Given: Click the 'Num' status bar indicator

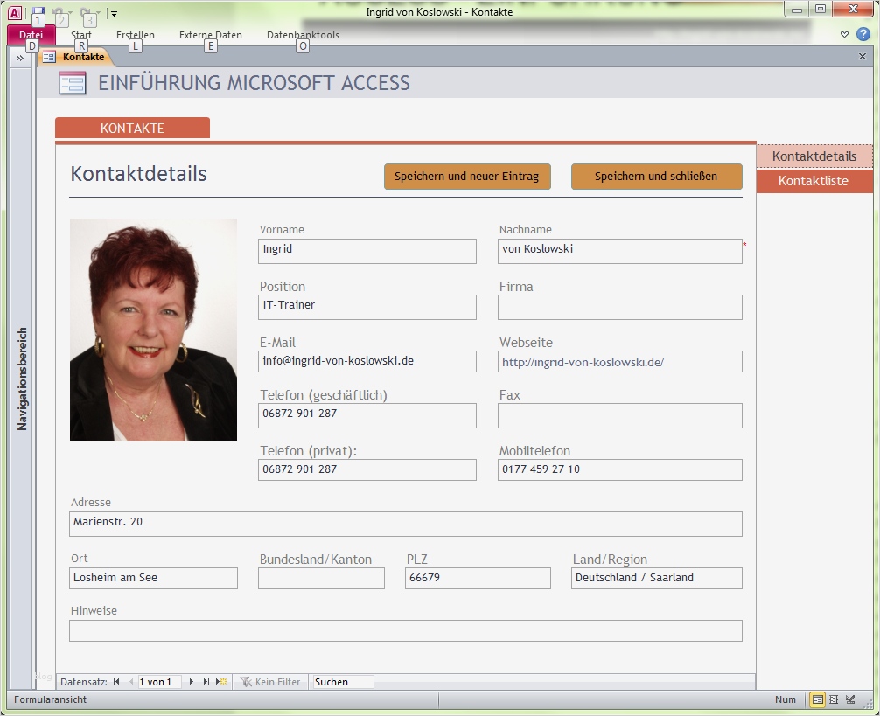Looking at the screenshot, I should (x=786, y=699).
